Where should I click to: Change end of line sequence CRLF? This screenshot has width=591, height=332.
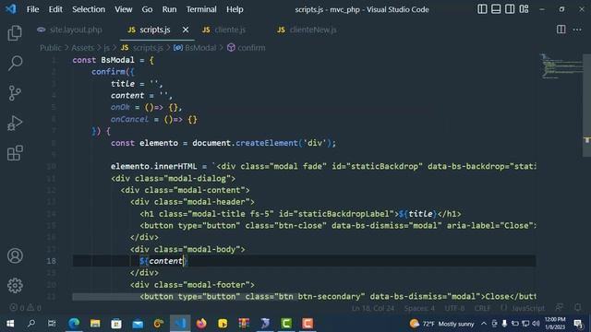[x=482, y=308]
